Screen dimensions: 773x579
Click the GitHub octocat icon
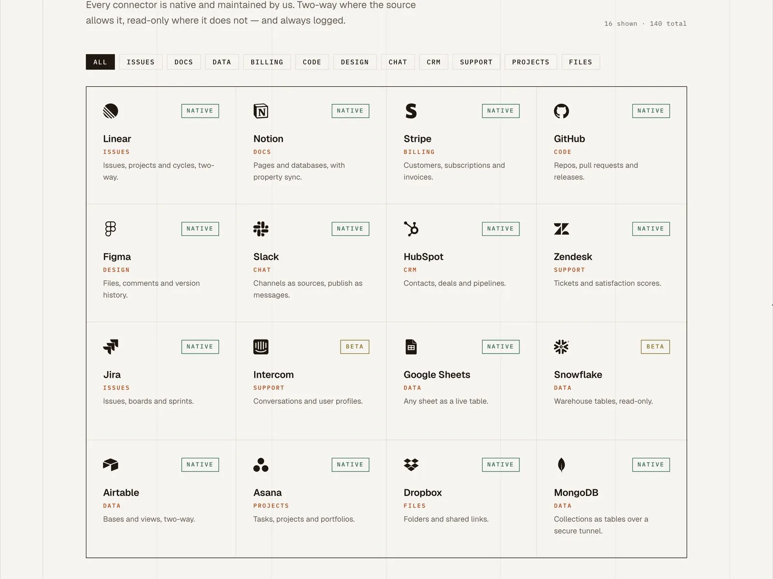tap(561, 111)
